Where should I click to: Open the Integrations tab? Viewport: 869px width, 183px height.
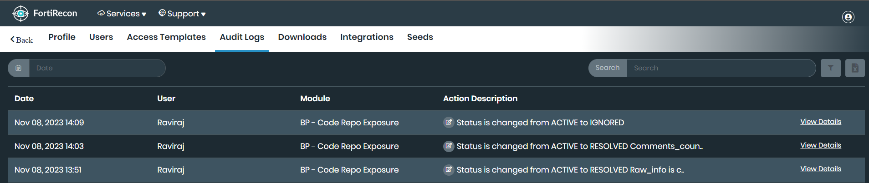(367, 37)
